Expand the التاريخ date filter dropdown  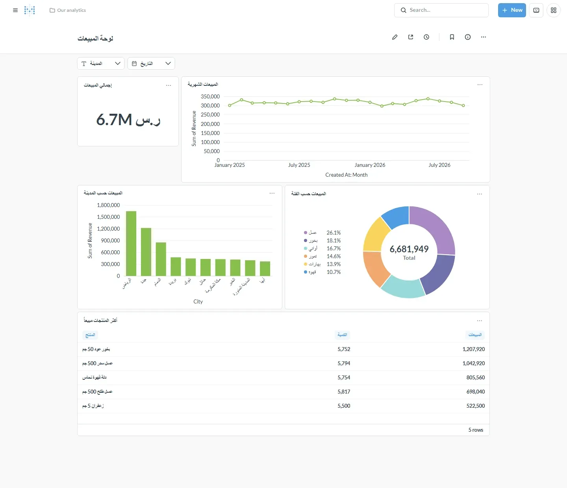pos(151,63)
